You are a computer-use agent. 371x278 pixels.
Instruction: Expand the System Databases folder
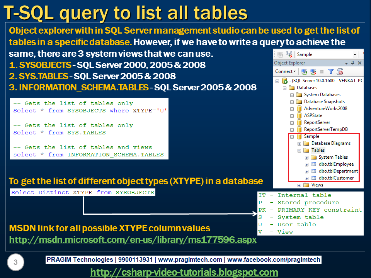[292, 95]
